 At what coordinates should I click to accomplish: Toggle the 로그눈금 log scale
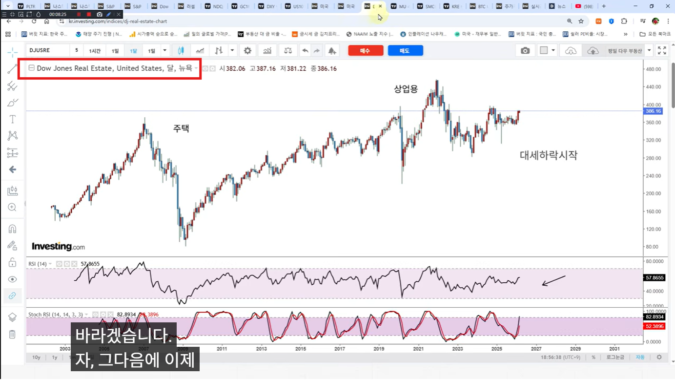pos(616,358)
